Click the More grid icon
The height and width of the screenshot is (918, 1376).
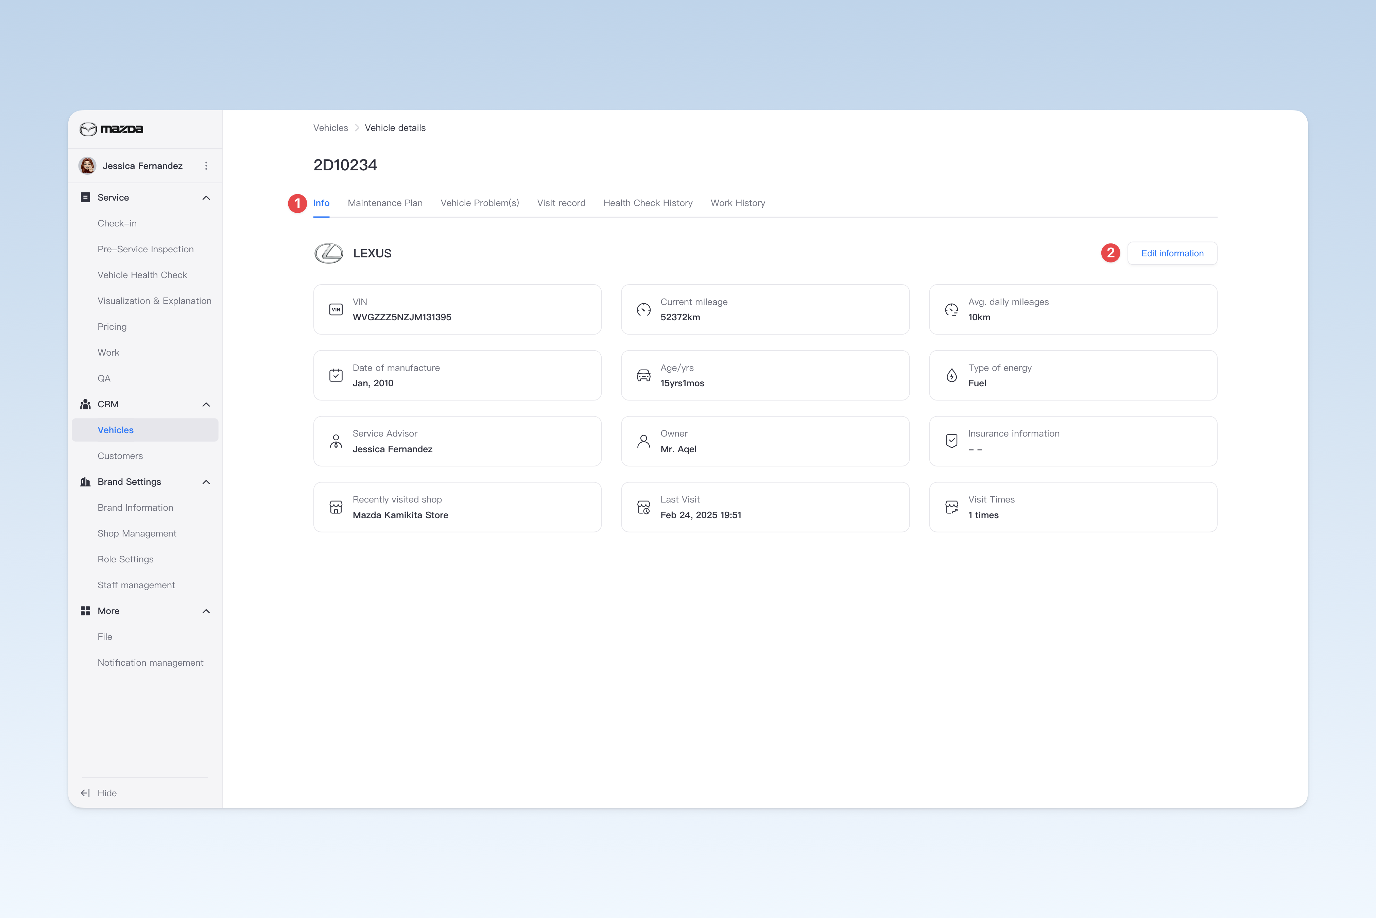[85, 611]
